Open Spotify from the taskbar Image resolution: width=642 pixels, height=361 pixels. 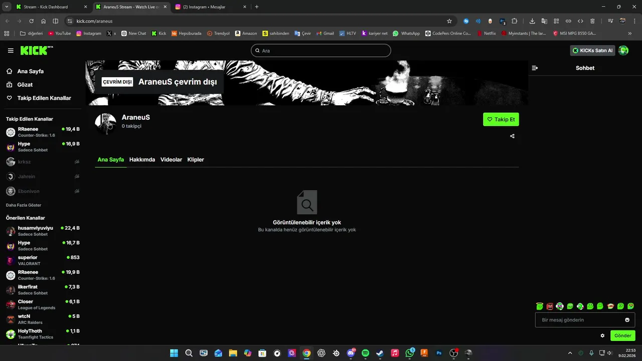click(x=365, y=353)
